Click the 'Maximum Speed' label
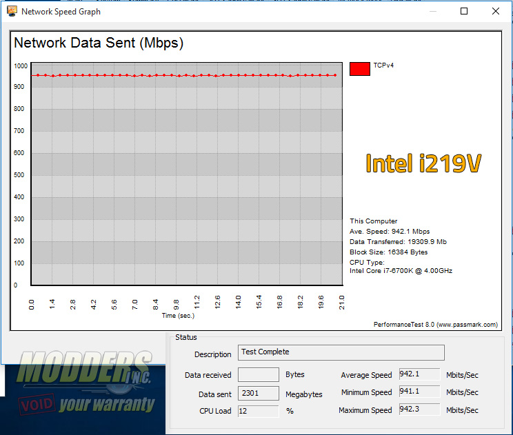Screen dimensions: 513x435 coord(365,410)
